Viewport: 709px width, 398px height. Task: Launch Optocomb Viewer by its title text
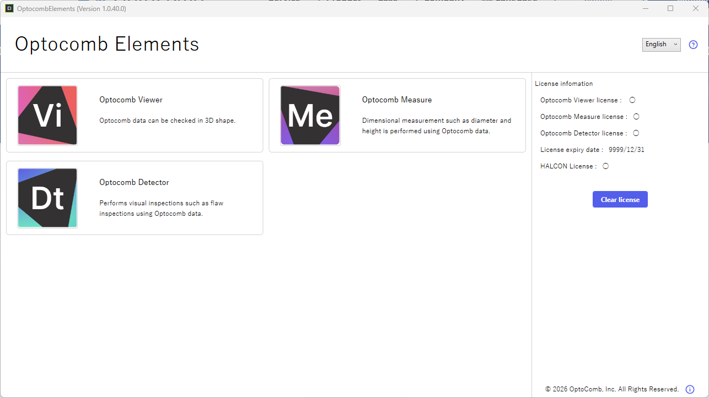131,100
